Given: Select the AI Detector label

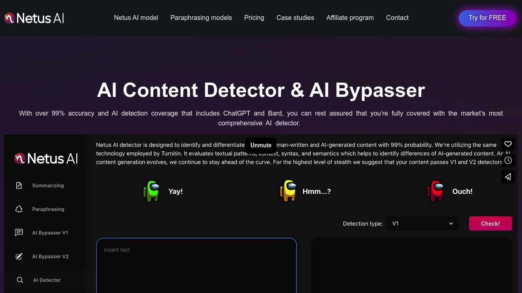Looking at the screenshot, I should (47, 280).
